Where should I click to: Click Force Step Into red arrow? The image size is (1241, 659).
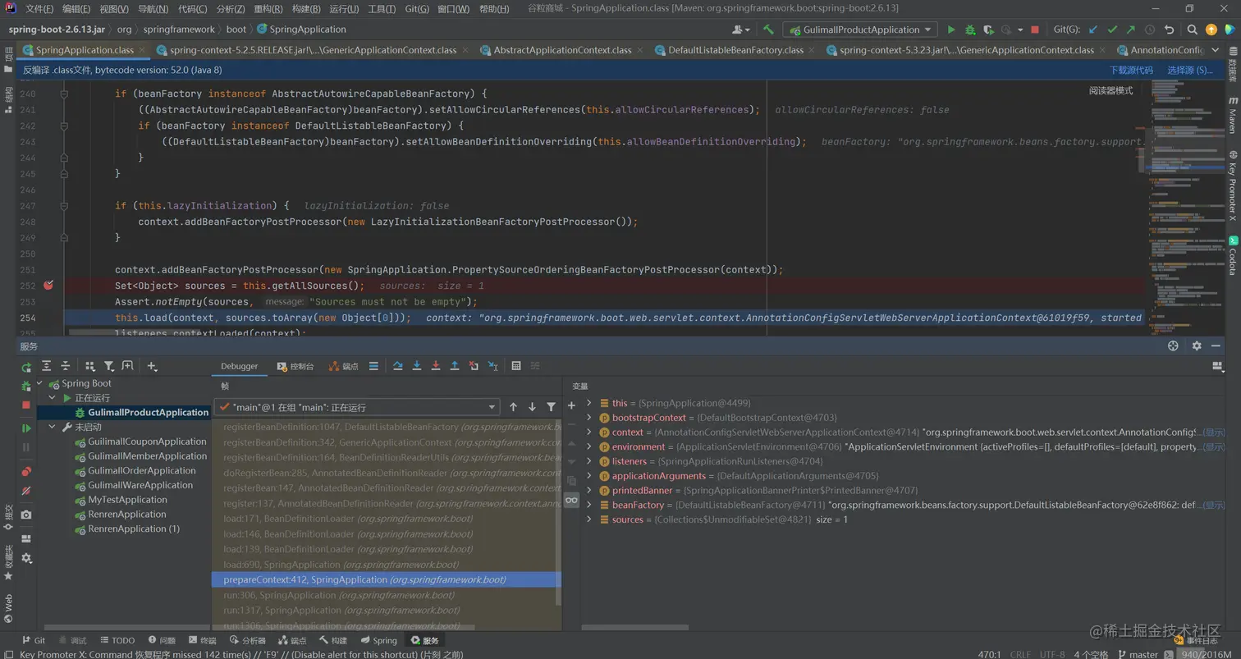click(435, 366)
